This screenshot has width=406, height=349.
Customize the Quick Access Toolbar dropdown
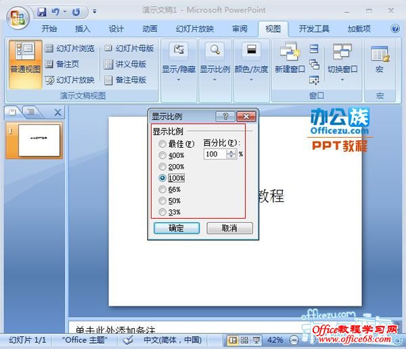click(x=95, y=11)
